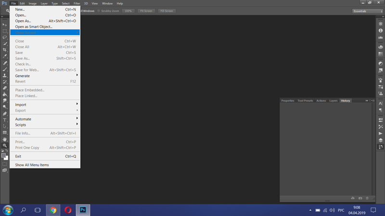Select the Hand tool
Image resolution: width=385 pixels, height=216 pixels.
5,139
